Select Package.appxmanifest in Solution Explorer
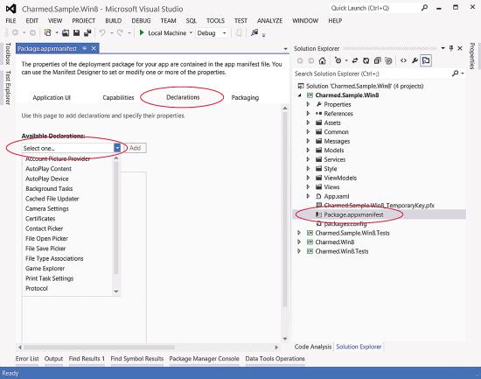This screenshot has height=379, width=481. click(353, 214)
